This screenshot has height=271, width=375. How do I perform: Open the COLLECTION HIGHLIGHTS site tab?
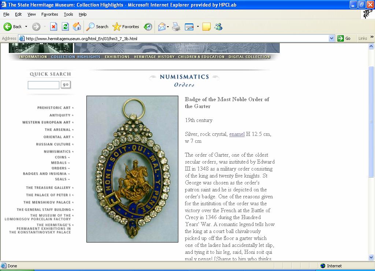[75, 57]
